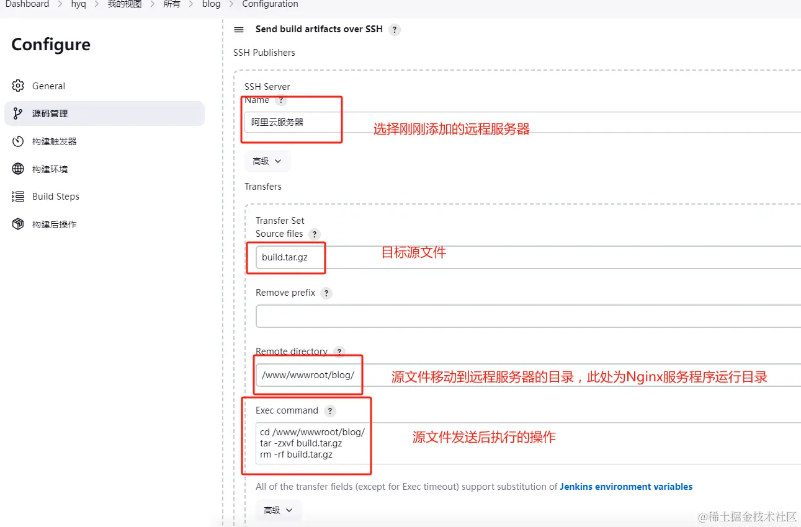Click the SSH Publishers label

(x=264, y=53)
